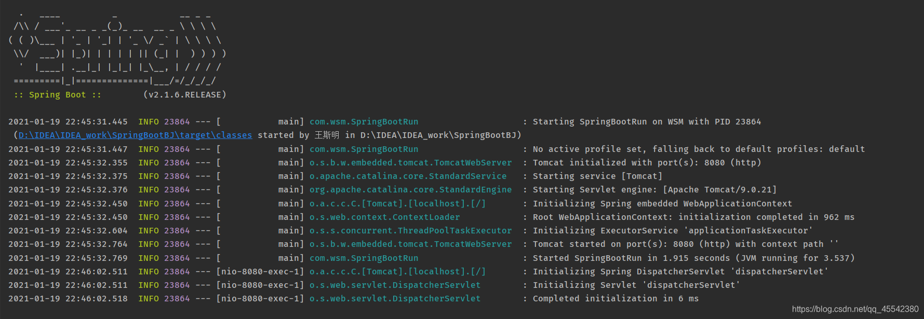This screenshot has height=319, width=924.
Task: Click 'started by 王斯明 in D:\IDEA\IDEA_work\SpringBootBJ' text
Action: tap(390, 135)
